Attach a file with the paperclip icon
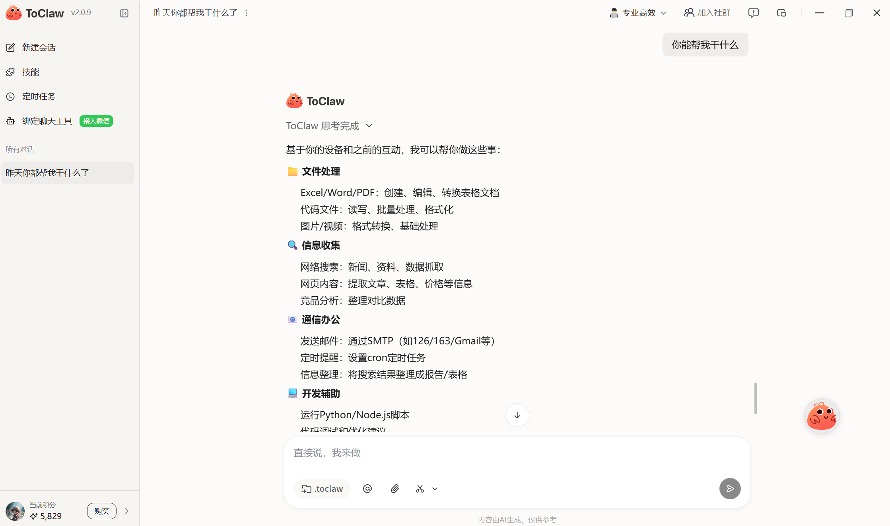This screenshot has height=526, width=890. [395, 489]
